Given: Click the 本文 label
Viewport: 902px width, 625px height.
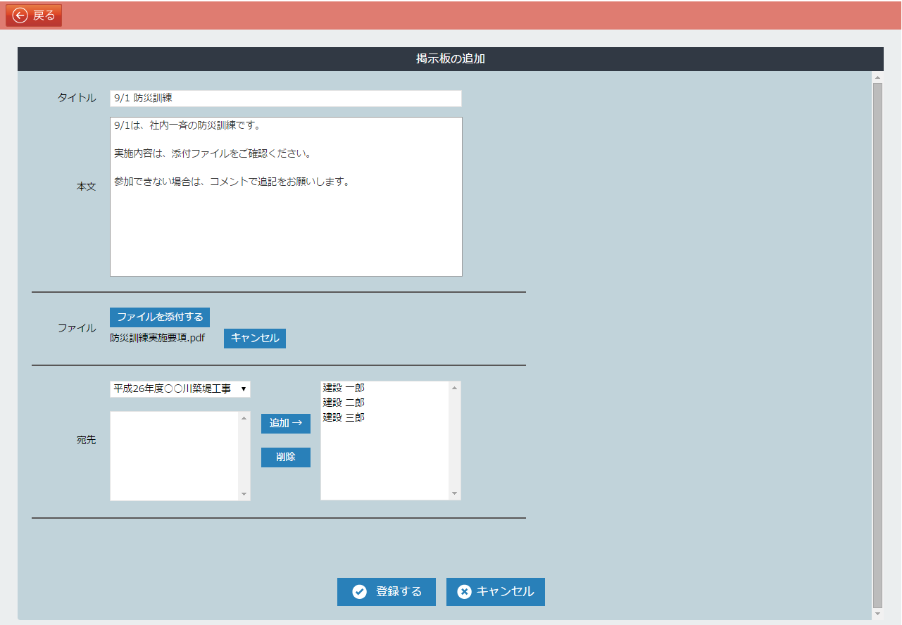Looking at the screenshot, I should (x=87, y=187).
